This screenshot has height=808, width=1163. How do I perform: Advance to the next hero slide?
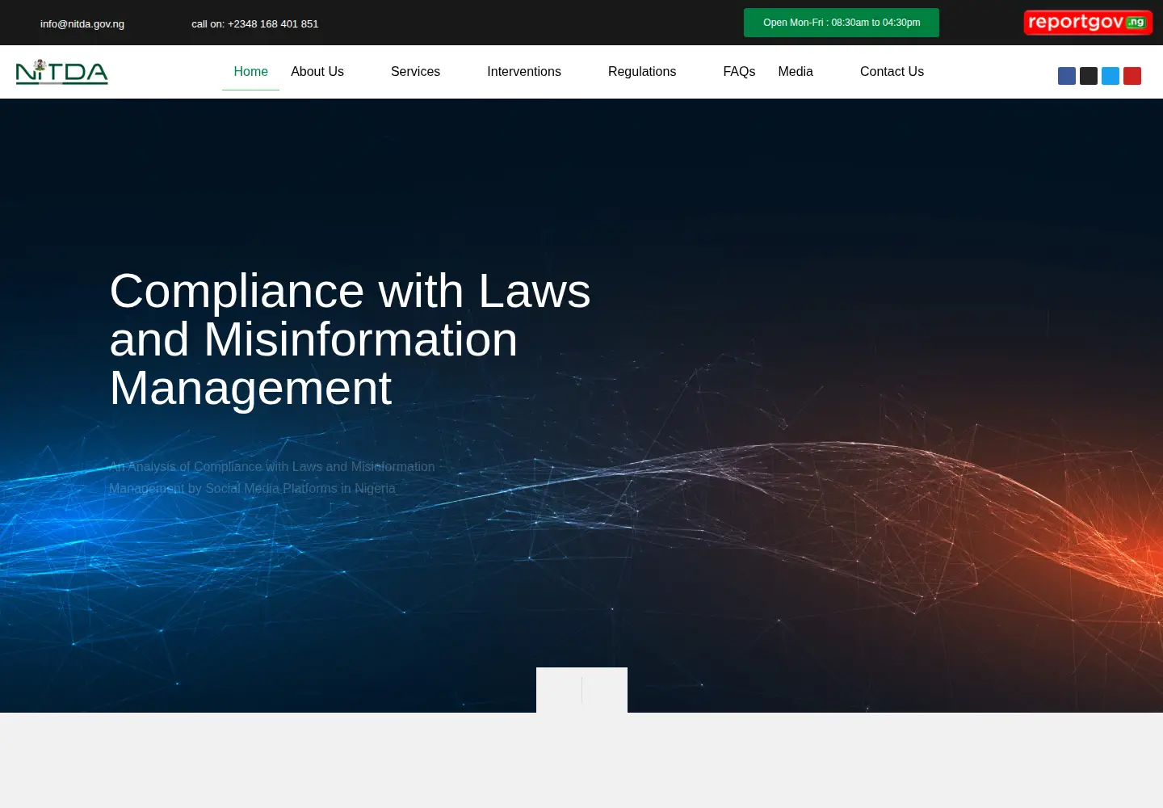pos(605,690)
